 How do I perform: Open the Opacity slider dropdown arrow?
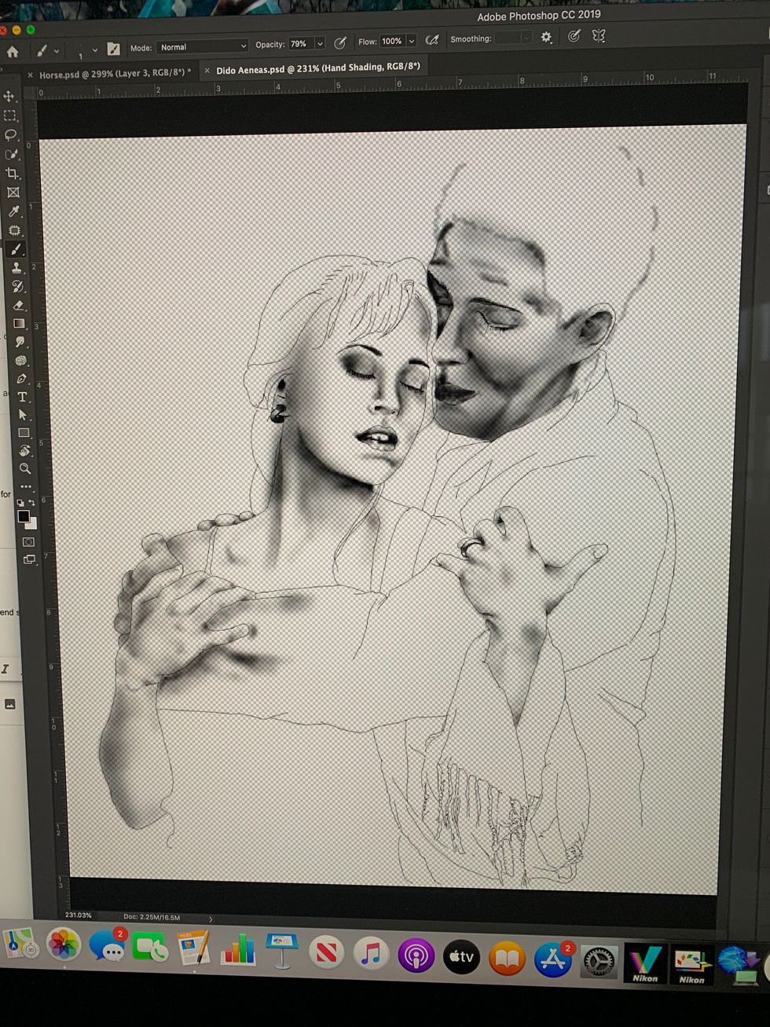(320, 43)
